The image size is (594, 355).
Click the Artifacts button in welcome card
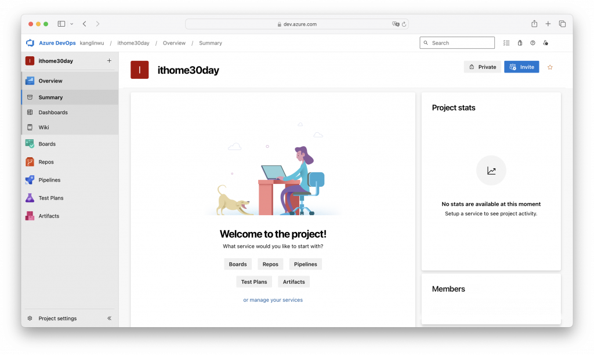294,282
